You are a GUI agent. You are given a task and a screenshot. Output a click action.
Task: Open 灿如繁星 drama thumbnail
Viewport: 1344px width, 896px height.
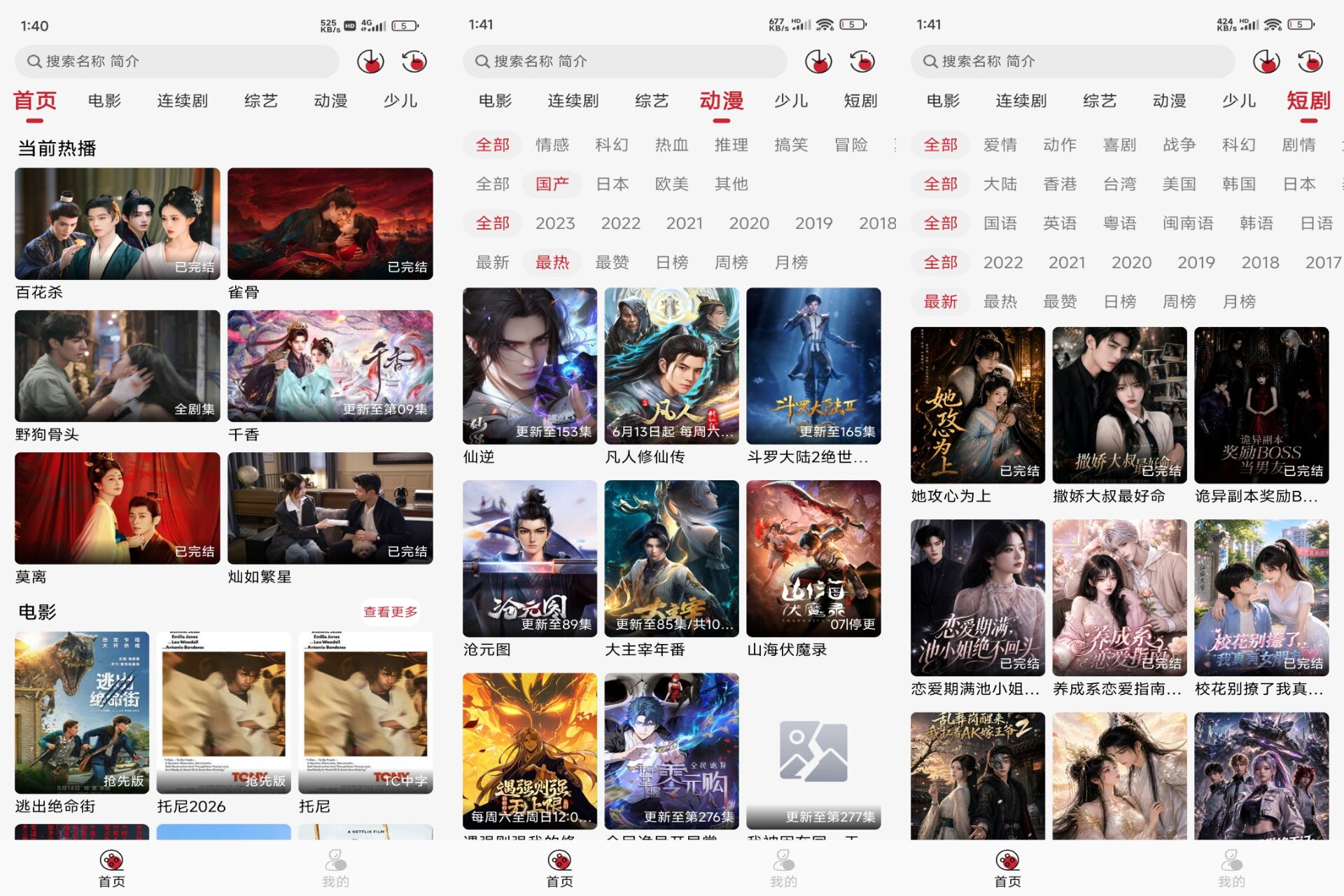(330, 508)
